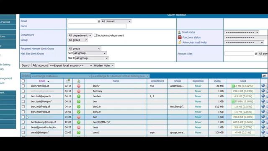Open the All department dropdown
268x151 pixels.
(80, 35)
